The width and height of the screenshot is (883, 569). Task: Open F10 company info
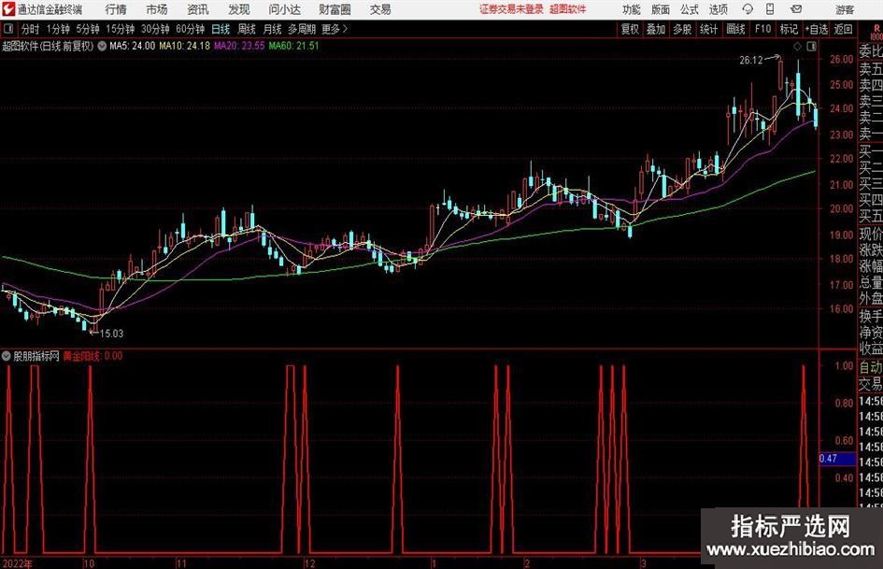[762, 29]
